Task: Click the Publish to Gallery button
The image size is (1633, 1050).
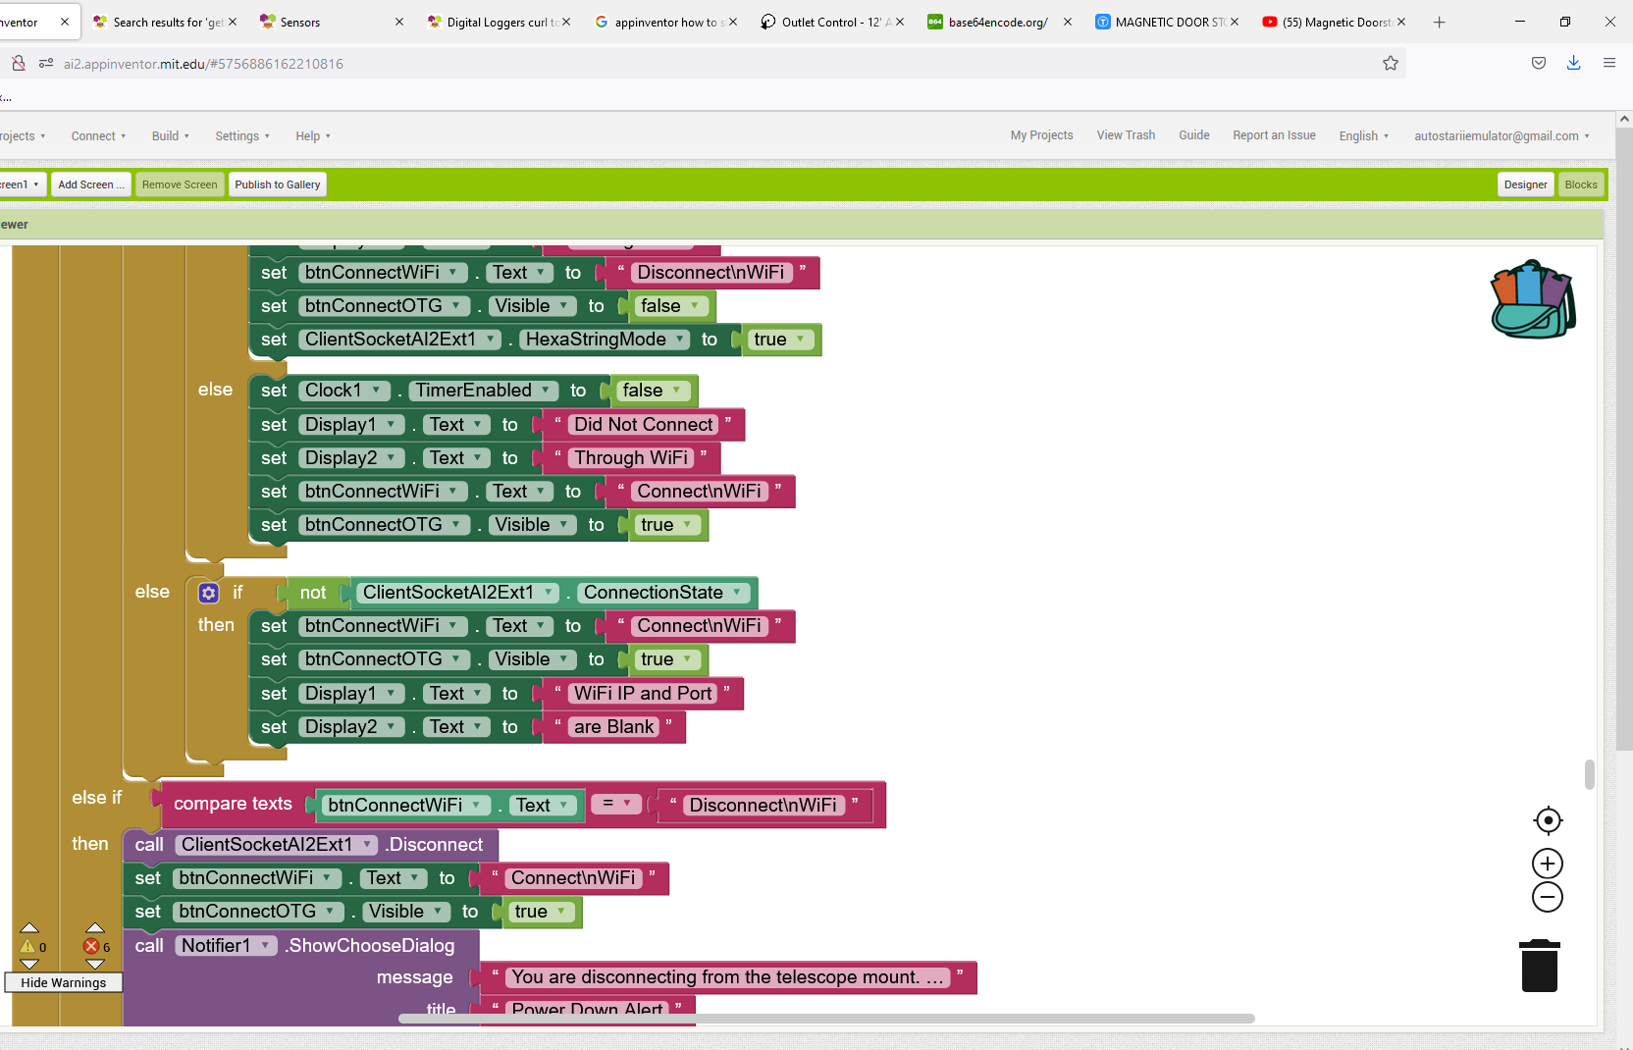Action: (x=277, y=184)
